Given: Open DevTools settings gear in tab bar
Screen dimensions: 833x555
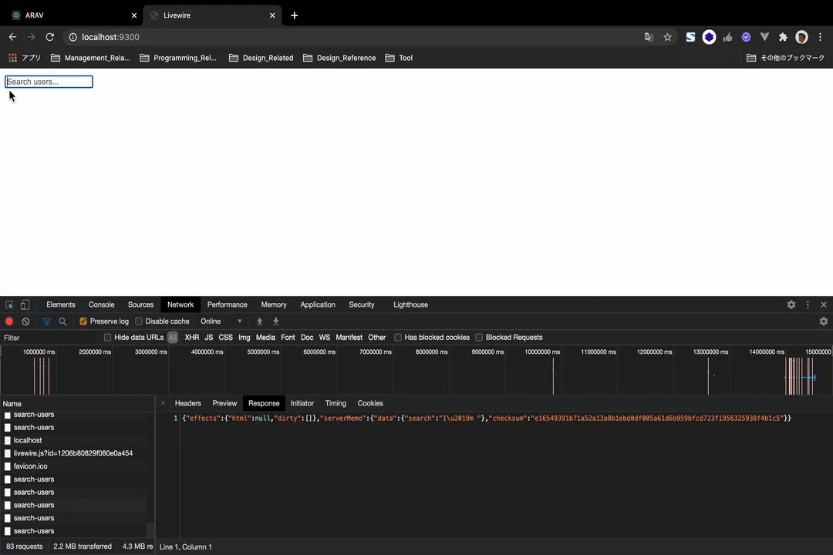Looking at the screenshot, I should [791, 304].
